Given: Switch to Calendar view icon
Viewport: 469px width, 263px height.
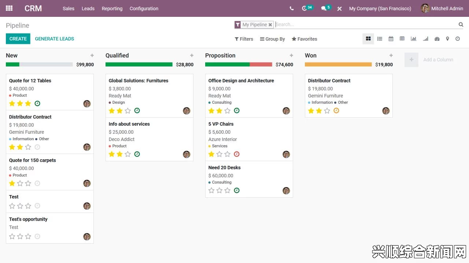Looking at the screenshot, I should click(391, 39).
